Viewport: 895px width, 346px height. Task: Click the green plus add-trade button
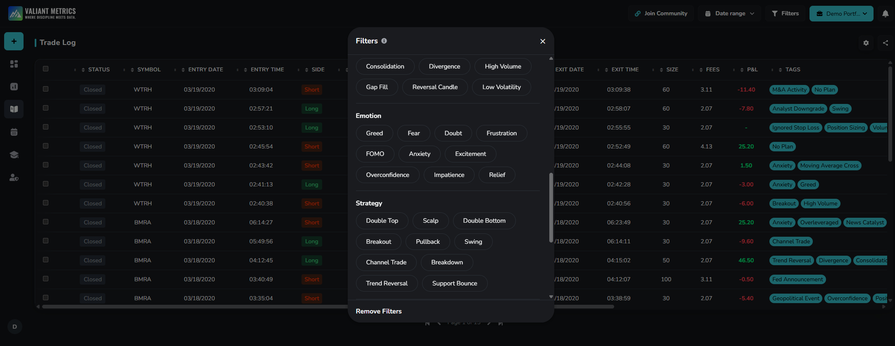(14, 41)
